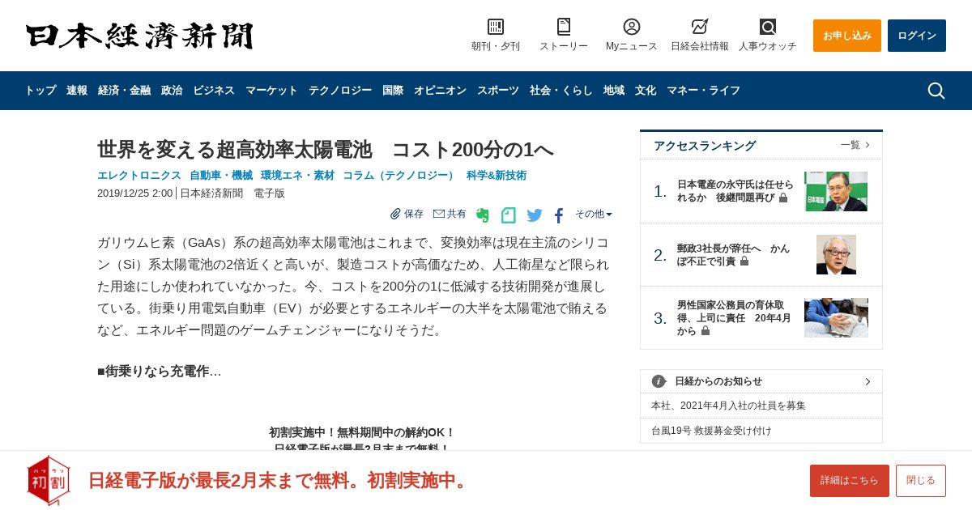Open the テクノロジー section
The width and height of the screenshot is (972, 510).
pos(340,91)
